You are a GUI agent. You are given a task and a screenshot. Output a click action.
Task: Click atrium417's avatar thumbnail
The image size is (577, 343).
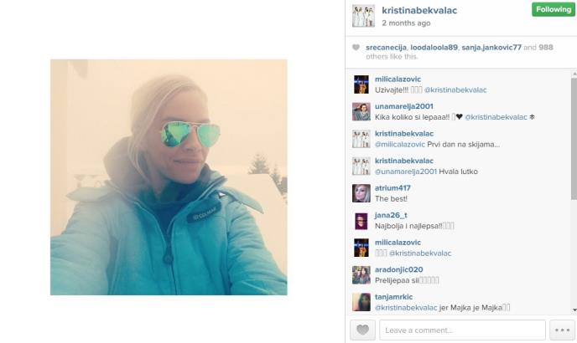click(x=361, y=193)
